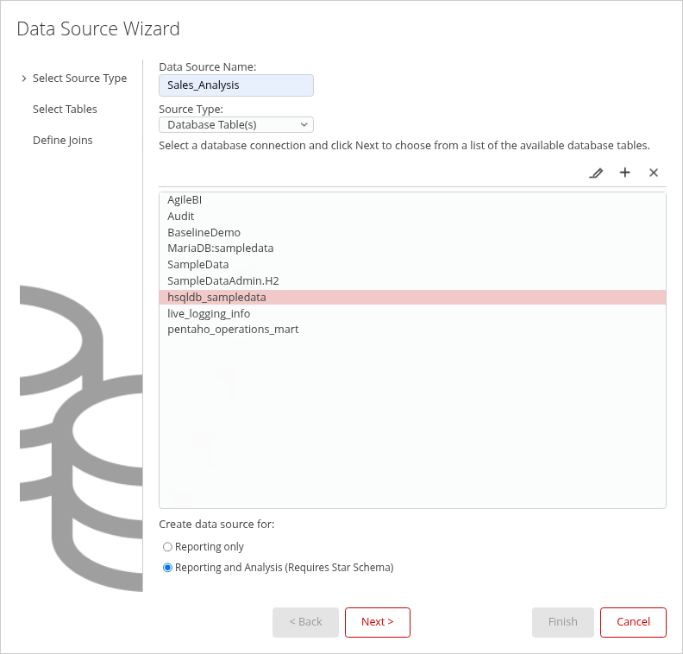Open the Source Type dropdown
This screenshot has height=654, width=683.
click(x=236, y=125)
